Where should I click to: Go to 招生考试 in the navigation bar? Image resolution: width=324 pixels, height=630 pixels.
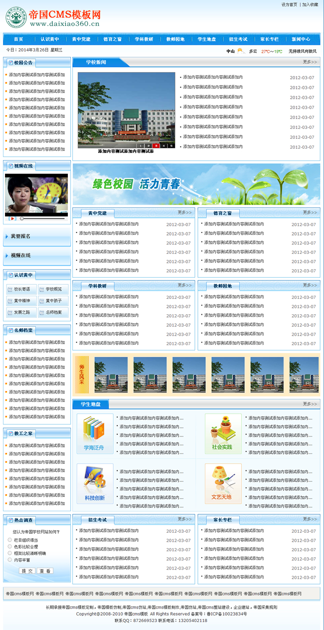[x=238, y=39]
